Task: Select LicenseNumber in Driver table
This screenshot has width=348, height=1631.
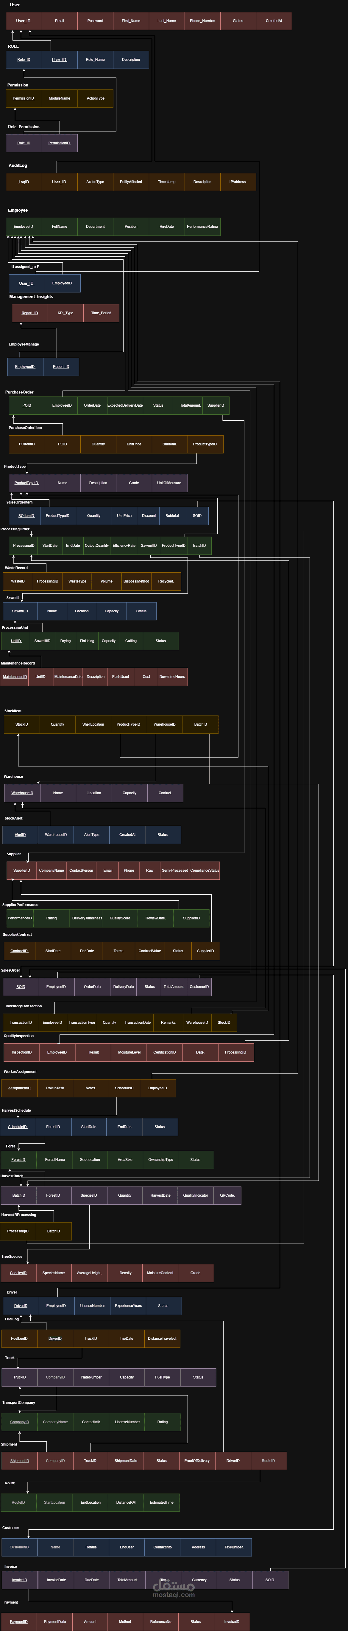Action: 92,1305
